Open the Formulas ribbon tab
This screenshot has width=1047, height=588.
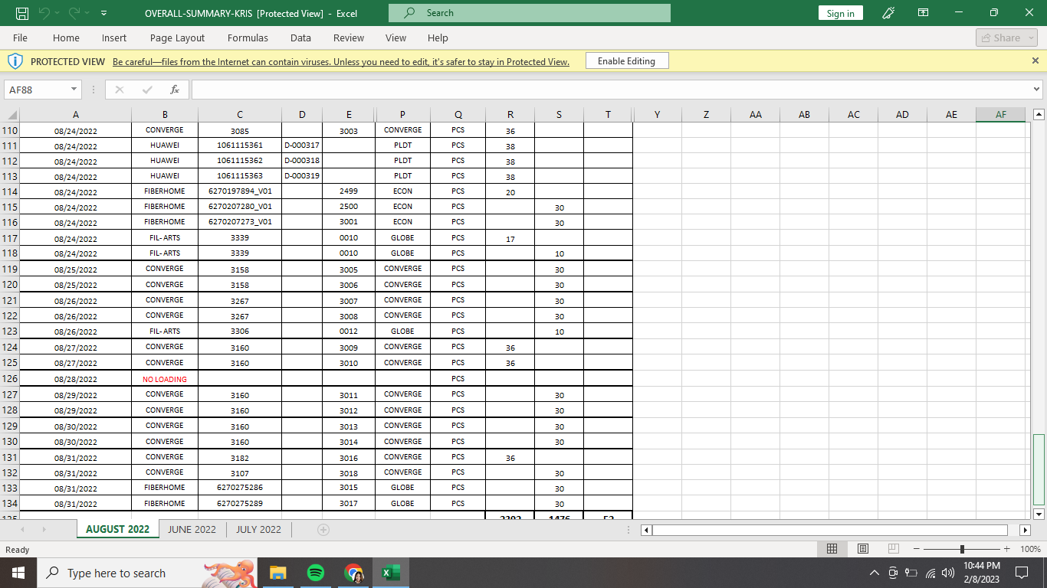[x=248, y=38]
